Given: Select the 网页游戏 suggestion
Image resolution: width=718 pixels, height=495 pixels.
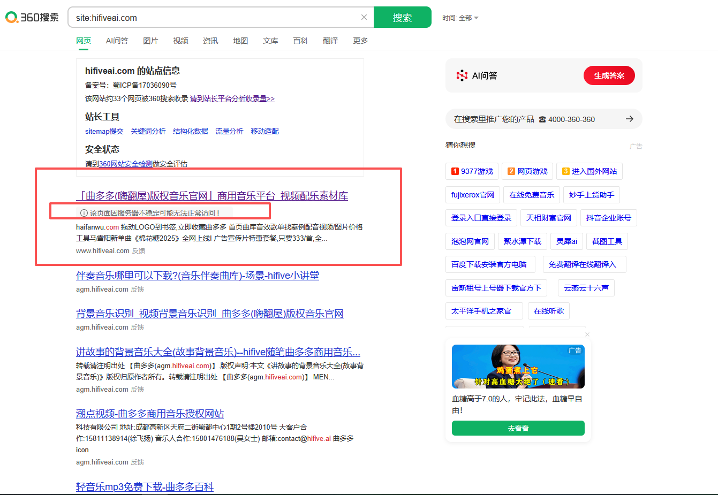Looking at the screenshot, I should coord(527,171).
